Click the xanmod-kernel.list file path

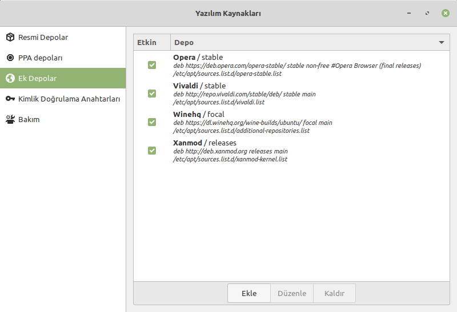point(230,159)
